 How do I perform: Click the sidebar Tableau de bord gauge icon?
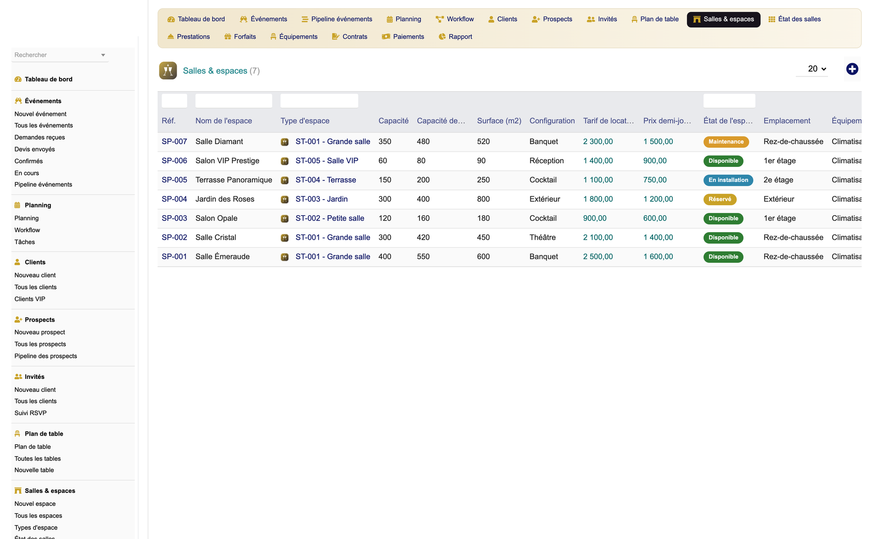18,79
